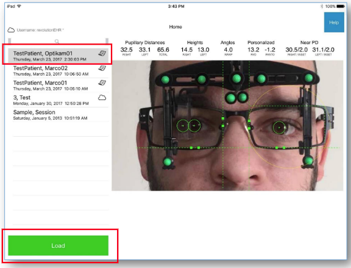The height and width of the screenshot is (268, 351).
Task: Click the cloud icon beside Username
Action: point(11,30)
